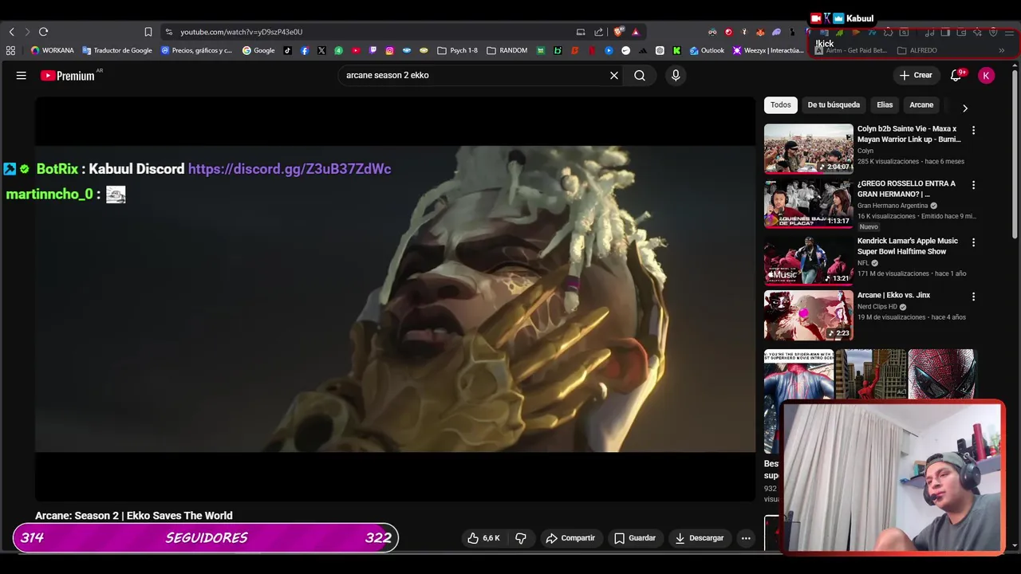1021x574 pixels.
Task: Select the Elias filter chip
Action: (x=885, y=104)
